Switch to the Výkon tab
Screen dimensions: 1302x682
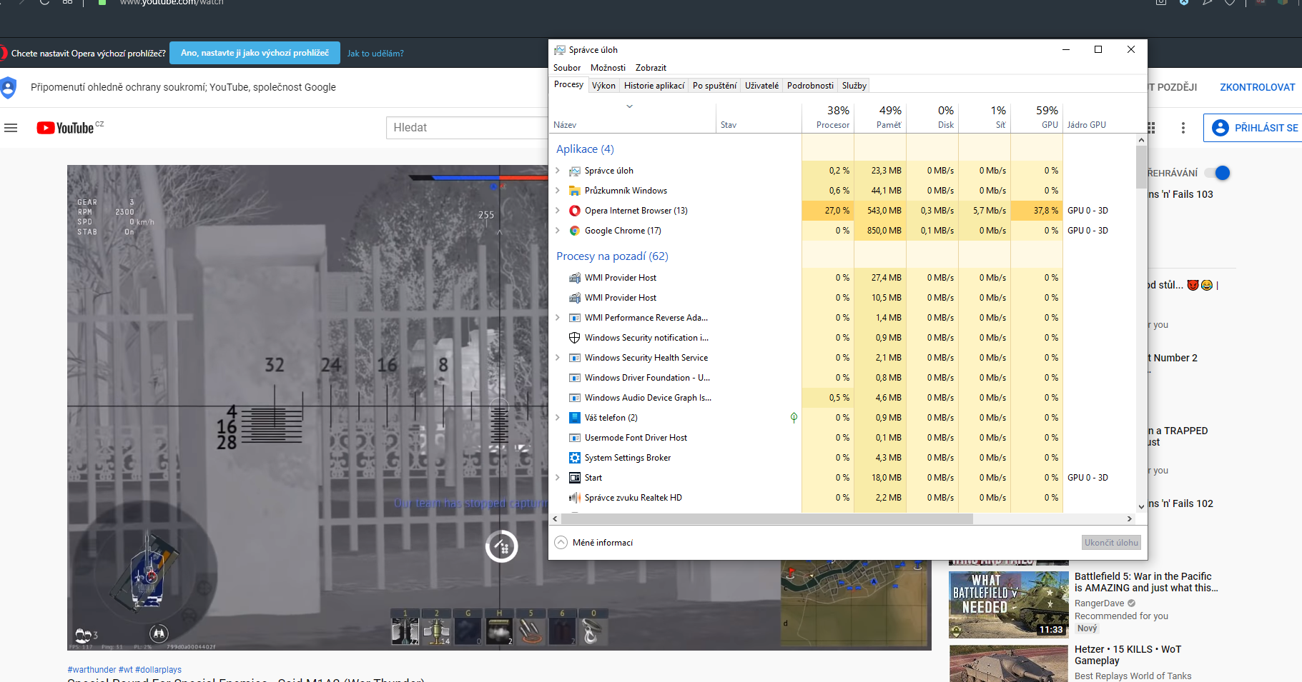(x=603, y=86)
